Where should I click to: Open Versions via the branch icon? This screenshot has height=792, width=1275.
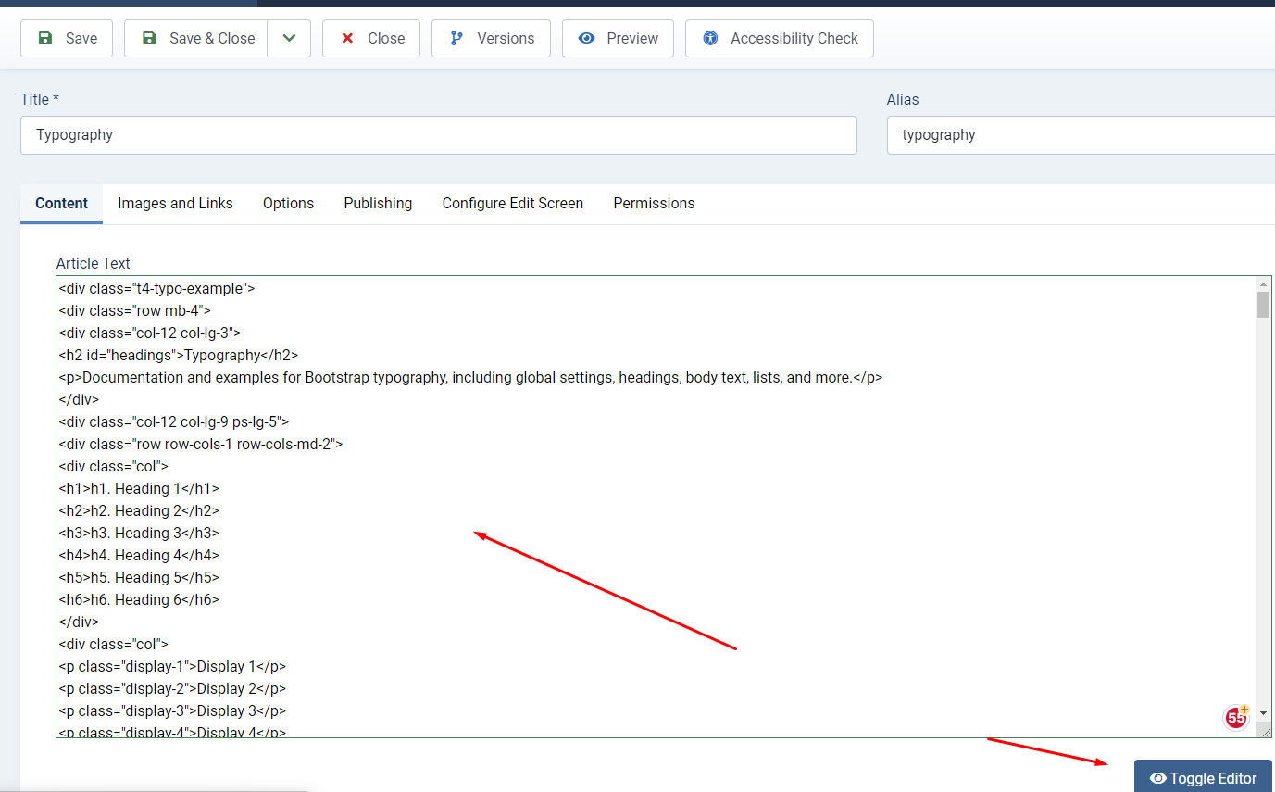tap(456, 39)
